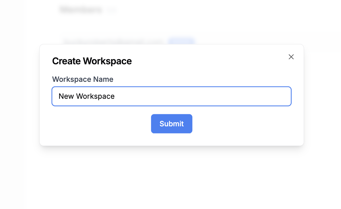
Task: Click the bordered input containing New Workspace
Action: click(x=172, y=96)
